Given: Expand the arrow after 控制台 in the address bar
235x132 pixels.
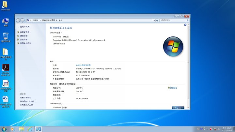Looking at the screenshot, I should point(40,20).
